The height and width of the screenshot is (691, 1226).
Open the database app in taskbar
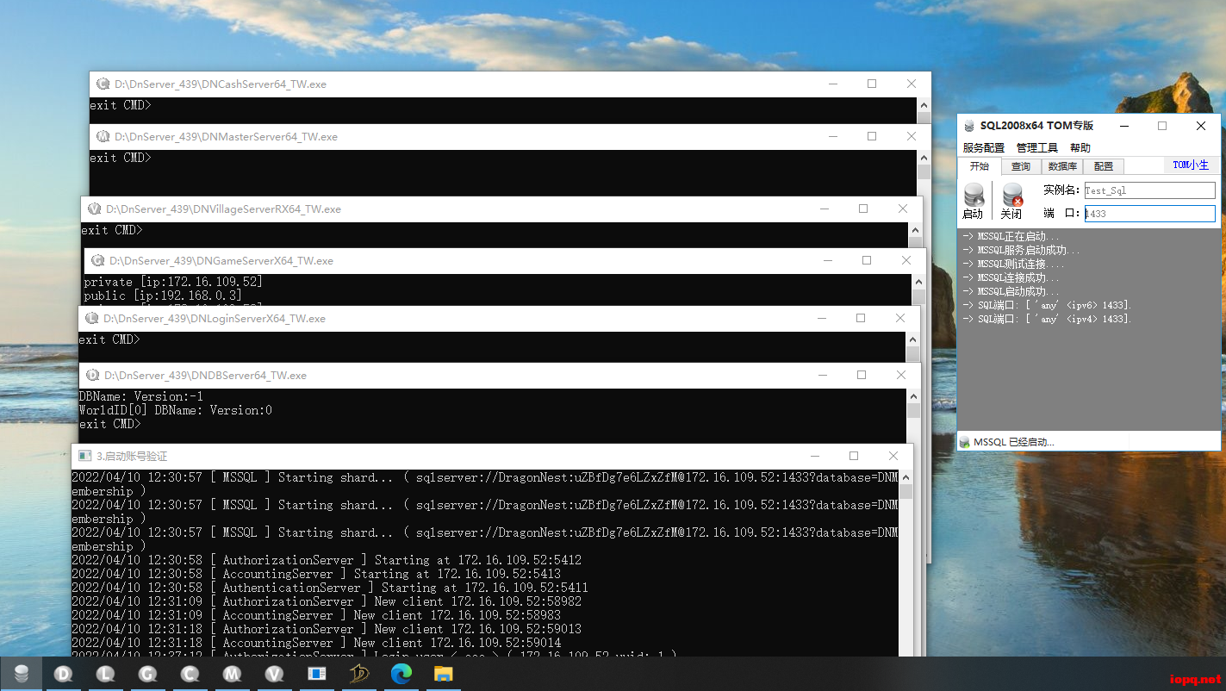22,674
